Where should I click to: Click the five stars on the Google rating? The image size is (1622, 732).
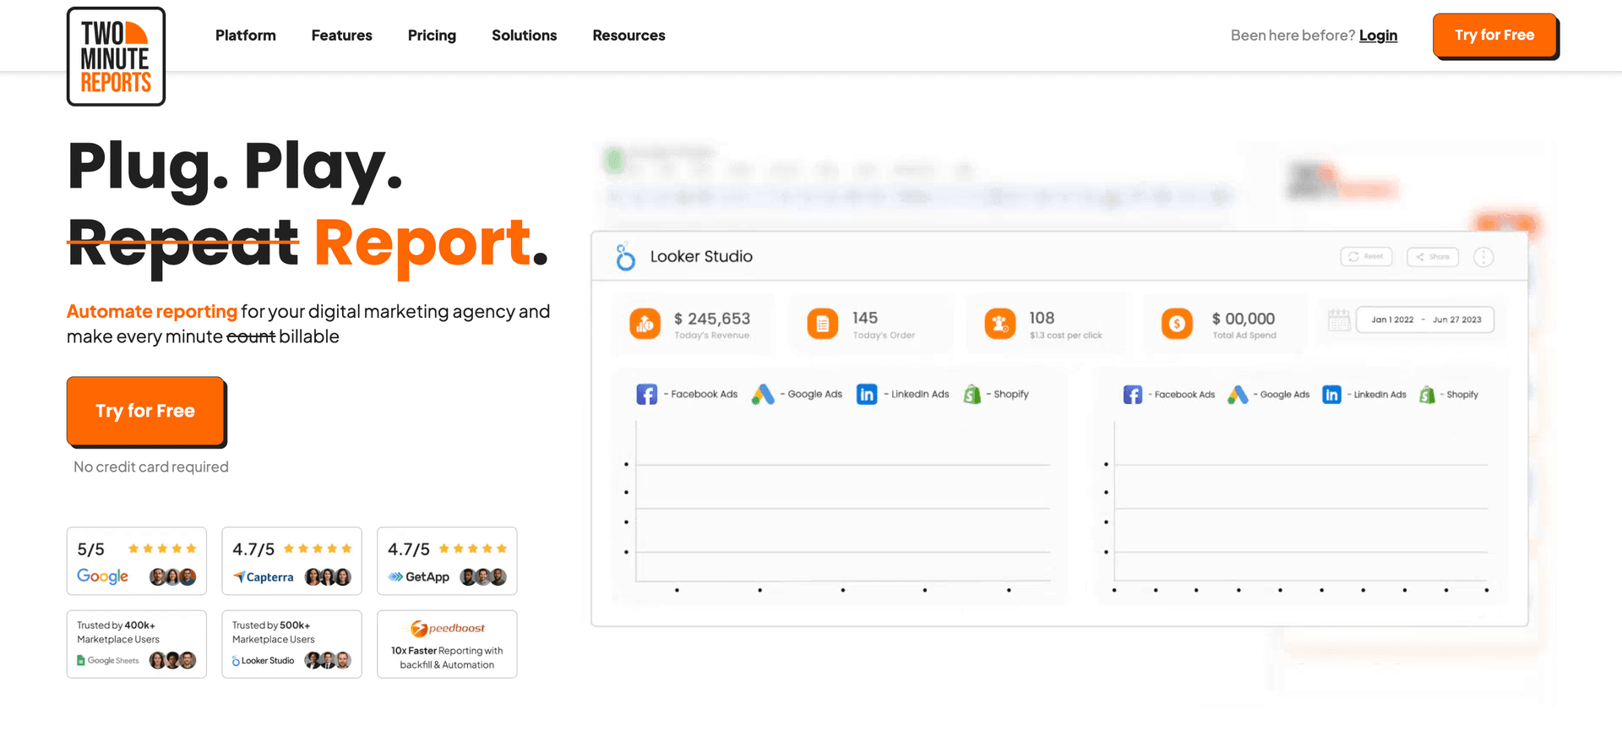tap(162, 549)
